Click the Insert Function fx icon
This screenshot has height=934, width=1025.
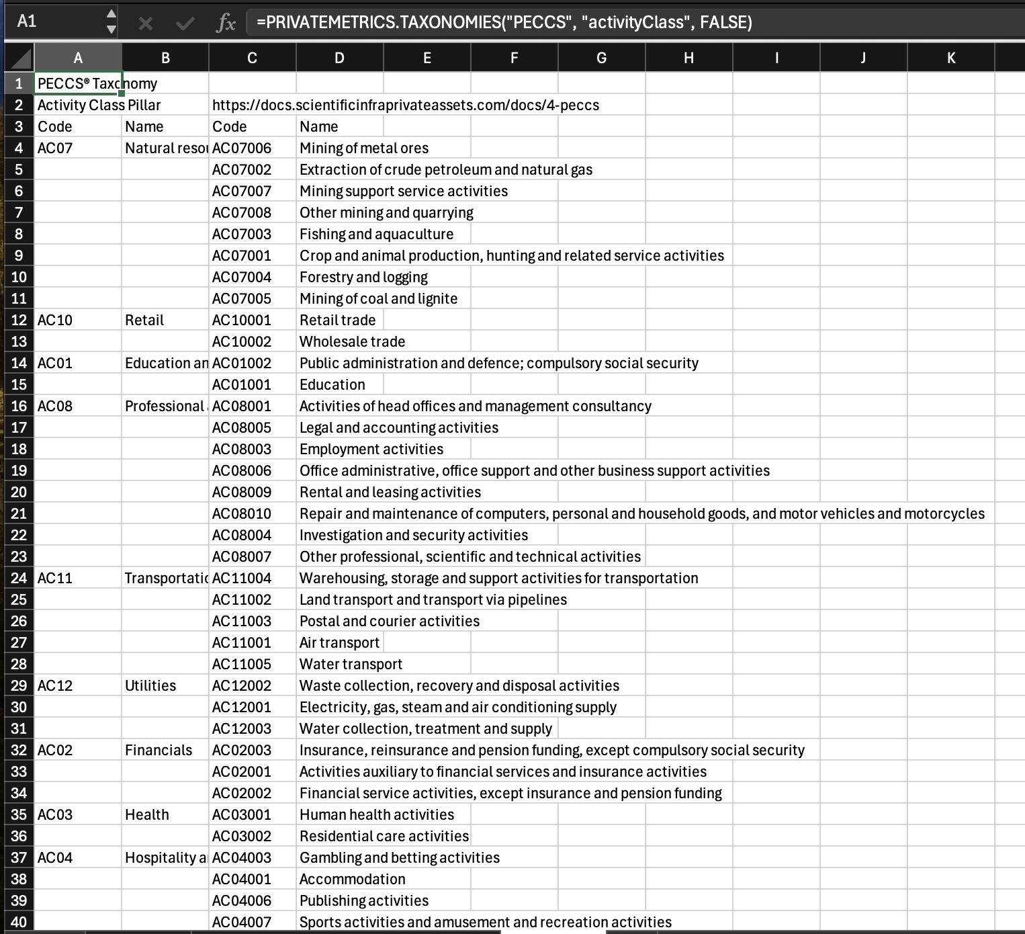(x=226, y=23)
